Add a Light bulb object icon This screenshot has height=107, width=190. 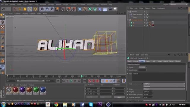tap(115, 9)
